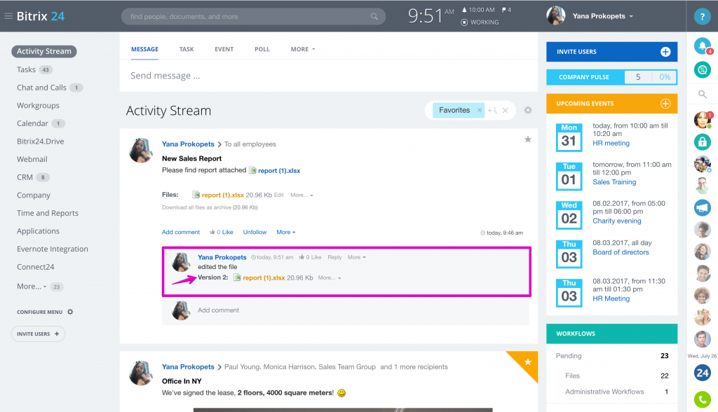Switch to the EVENT tab
This screenshot has height=412, width=718.
tap(224, 49)
